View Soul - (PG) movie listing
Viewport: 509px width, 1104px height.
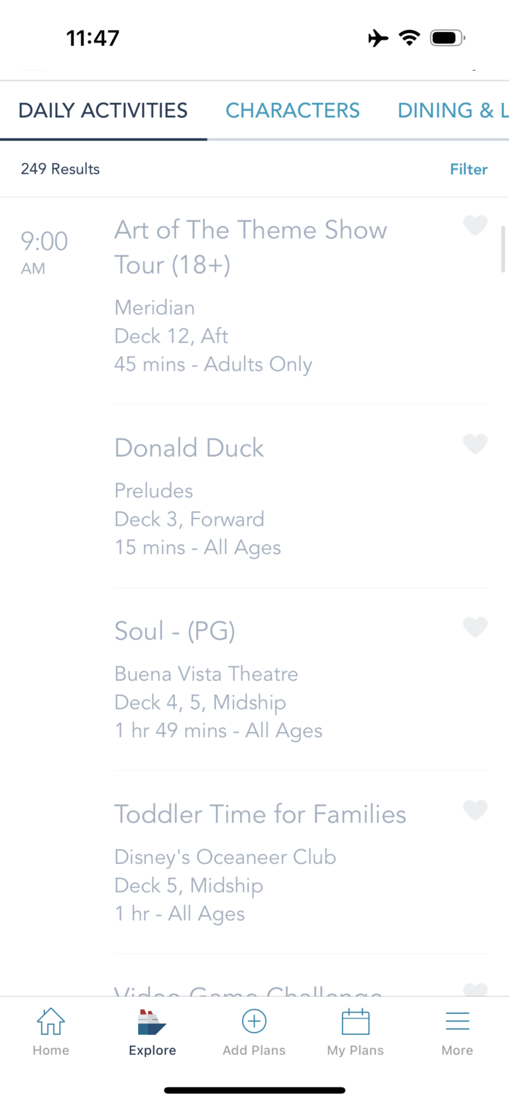[175, 631]
